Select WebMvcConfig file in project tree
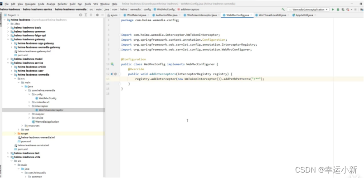The image size is (364, 178). point(47,98)
